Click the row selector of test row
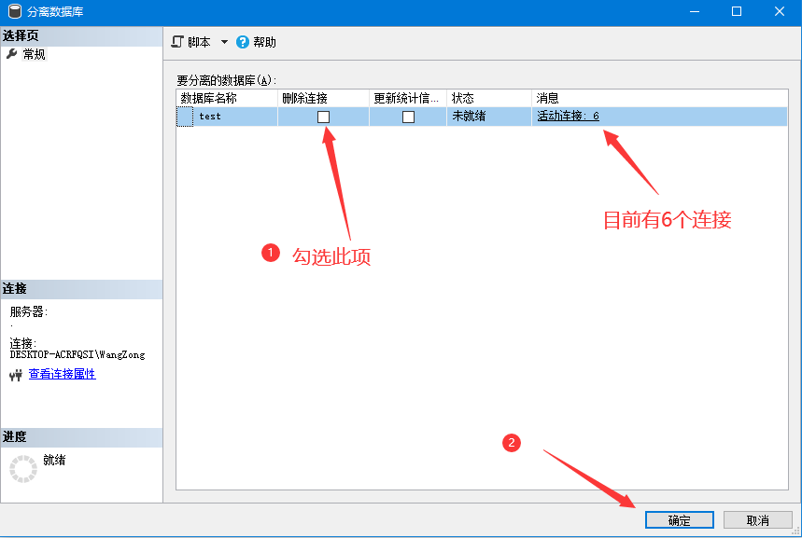This screenshot has width=802, height=538. pos(185,117)
